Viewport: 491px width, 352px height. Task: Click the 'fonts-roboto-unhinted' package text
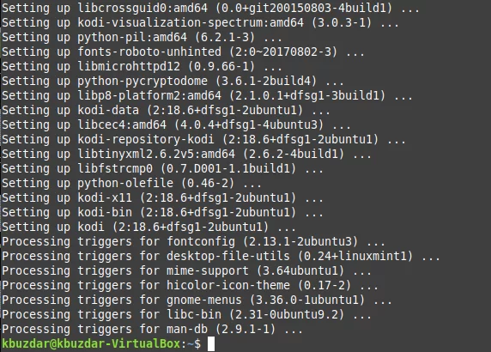pos(149,52)
